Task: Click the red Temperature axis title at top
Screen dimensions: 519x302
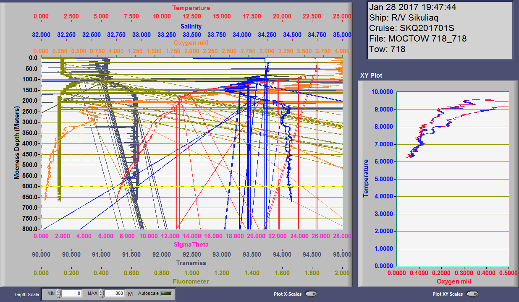Action: click(191, 8)
